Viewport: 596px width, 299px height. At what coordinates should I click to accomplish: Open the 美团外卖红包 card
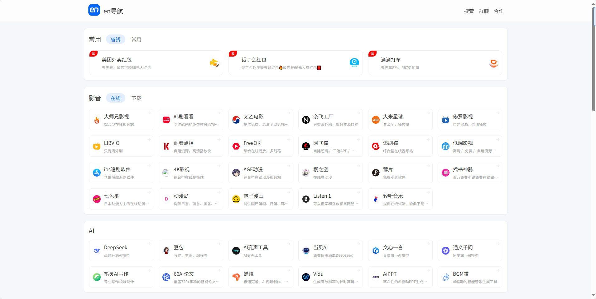click(x=156, y=63)
